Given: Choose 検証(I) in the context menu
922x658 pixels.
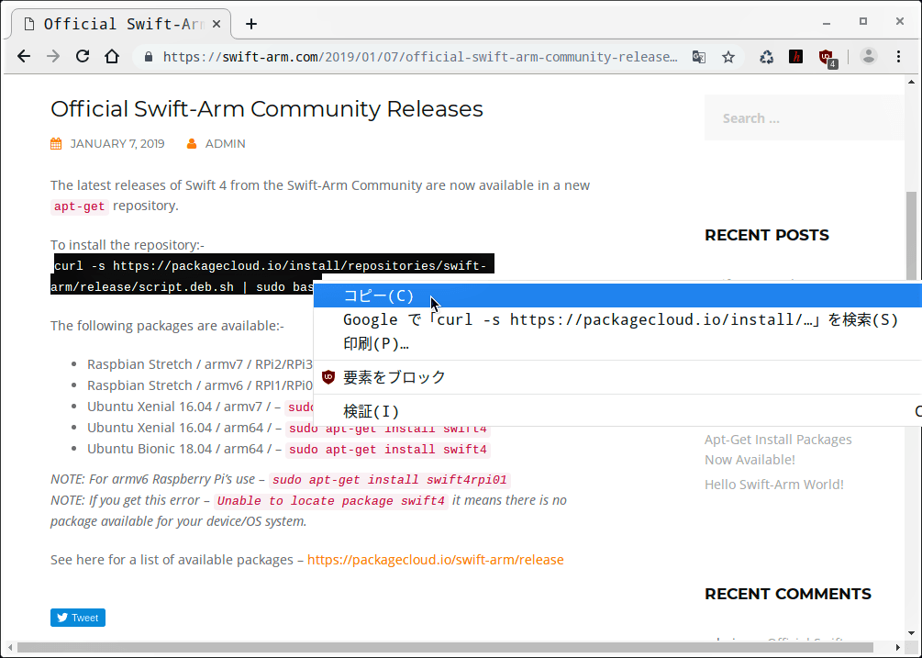Looking at the screenshot, I should pyautogui.click(x=617, y=411).
